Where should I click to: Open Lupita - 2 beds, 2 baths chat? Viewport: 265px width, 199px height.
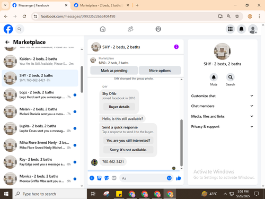pos(40,128)
